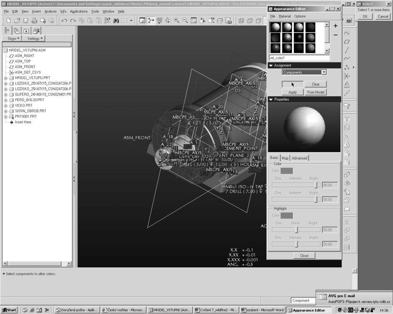Click the Color swatch under Basic Color

click(286, 171)
